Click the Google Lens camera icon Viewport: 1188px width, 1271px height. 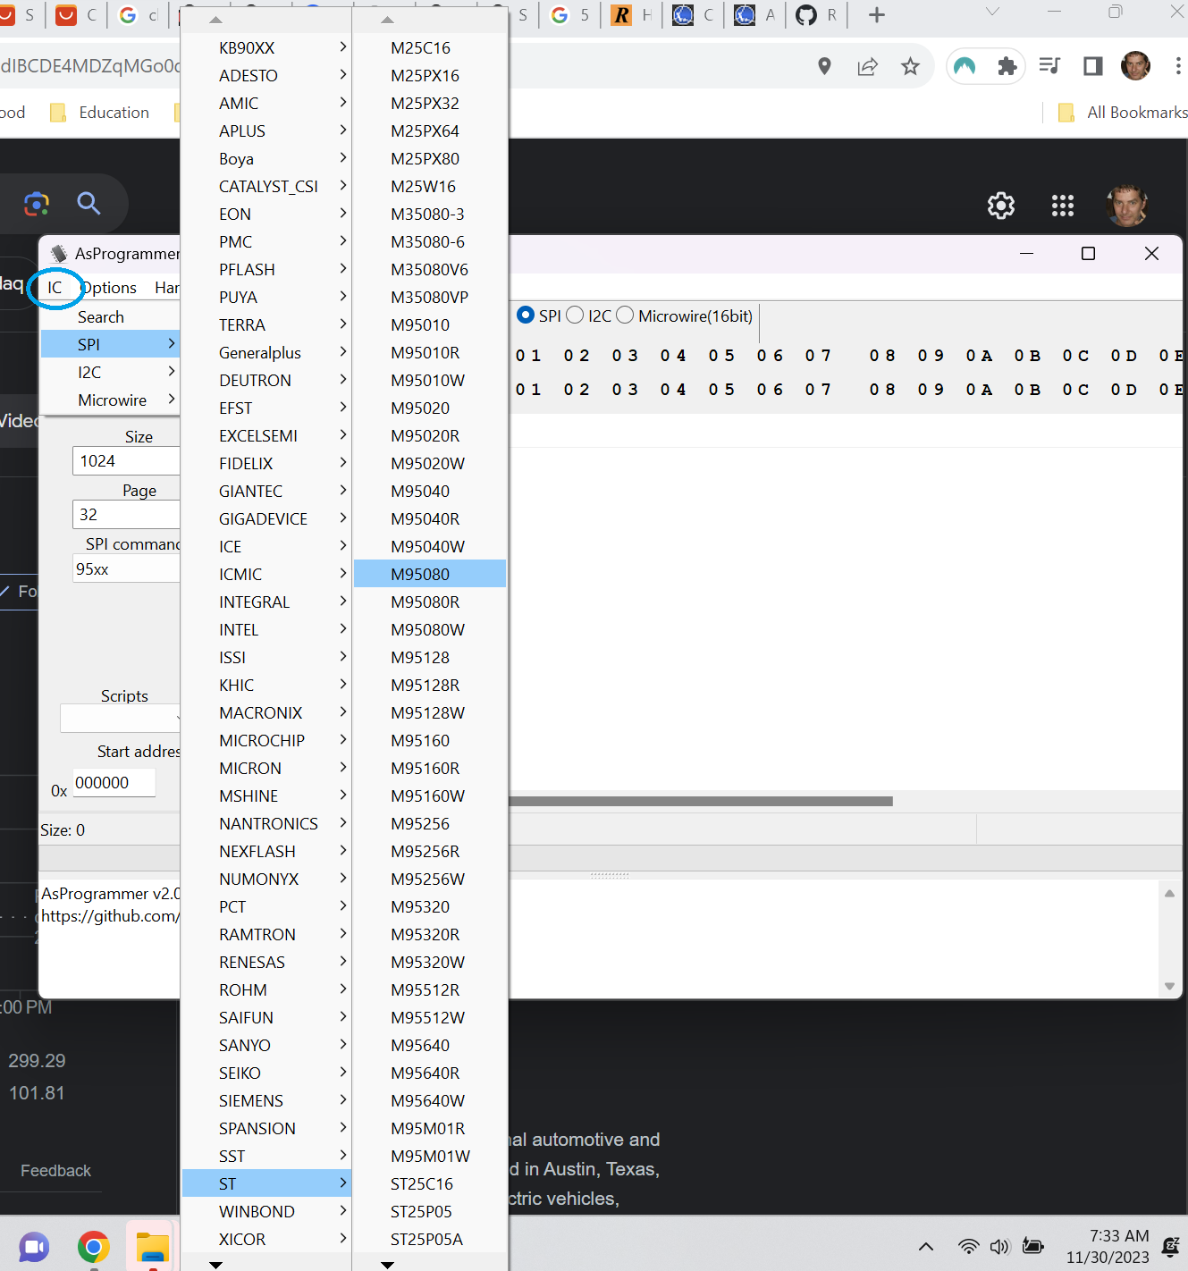[x=37, y=204]
